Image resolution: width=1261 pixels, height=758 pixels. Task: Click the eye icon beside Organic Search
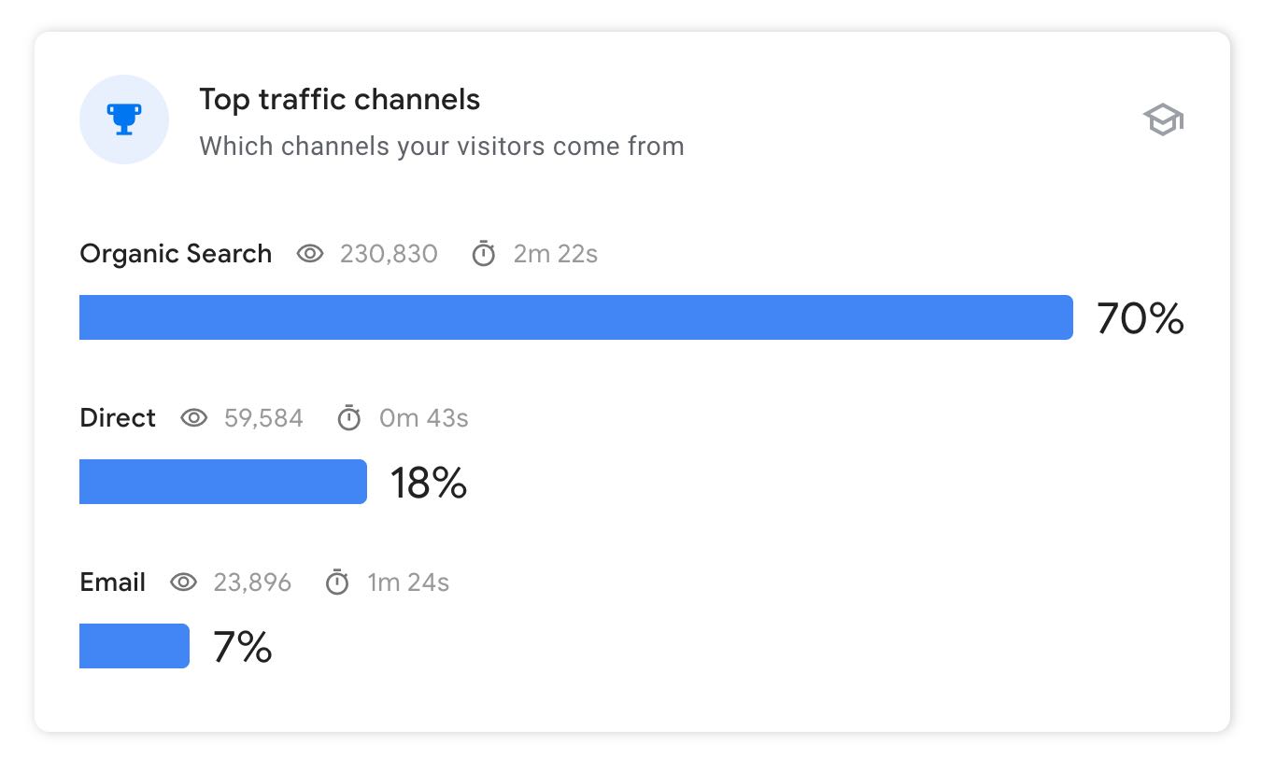tap(310, 254)
